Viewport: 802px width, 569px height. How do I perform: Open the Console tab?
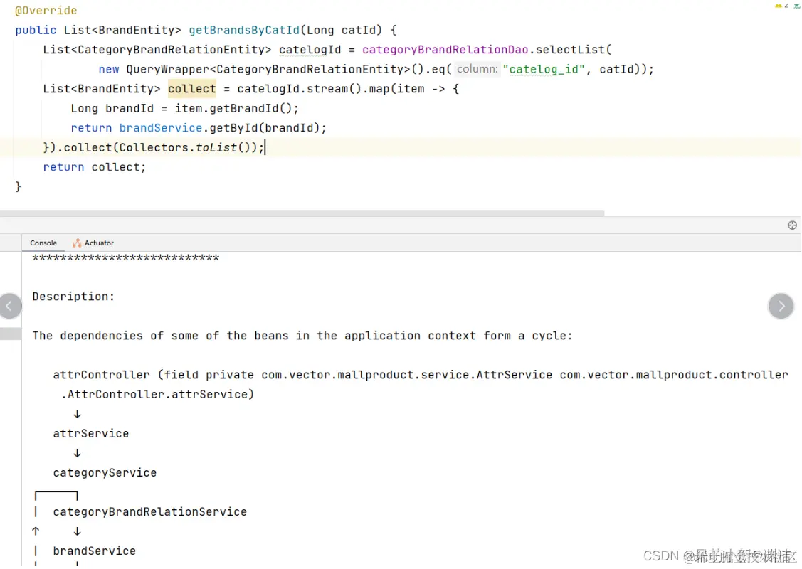(43, 243)
